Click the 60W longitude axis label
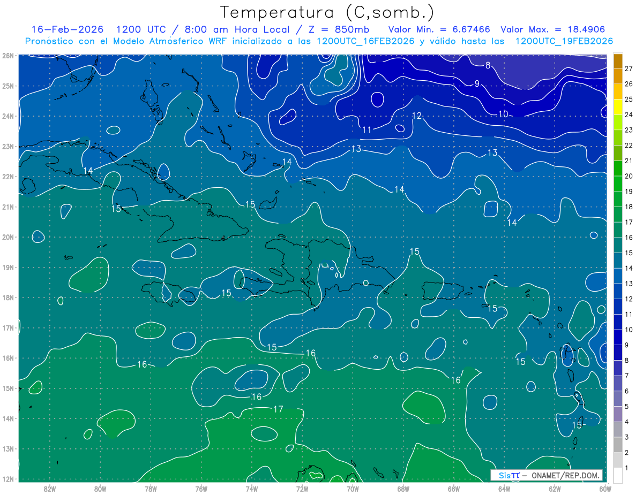 [x=605, y=489]
